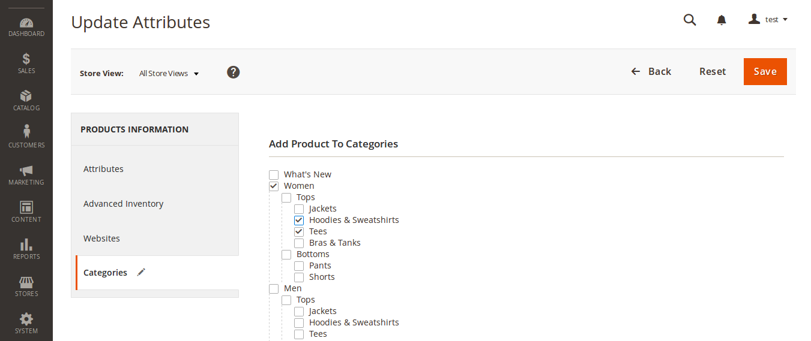Select the Websites tab
The image size is (811, 341).
click(x=101, y=239)
